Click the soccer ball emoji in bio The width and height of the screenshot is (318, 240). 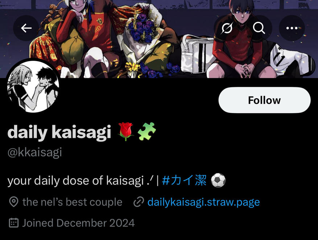pos(218,180)
